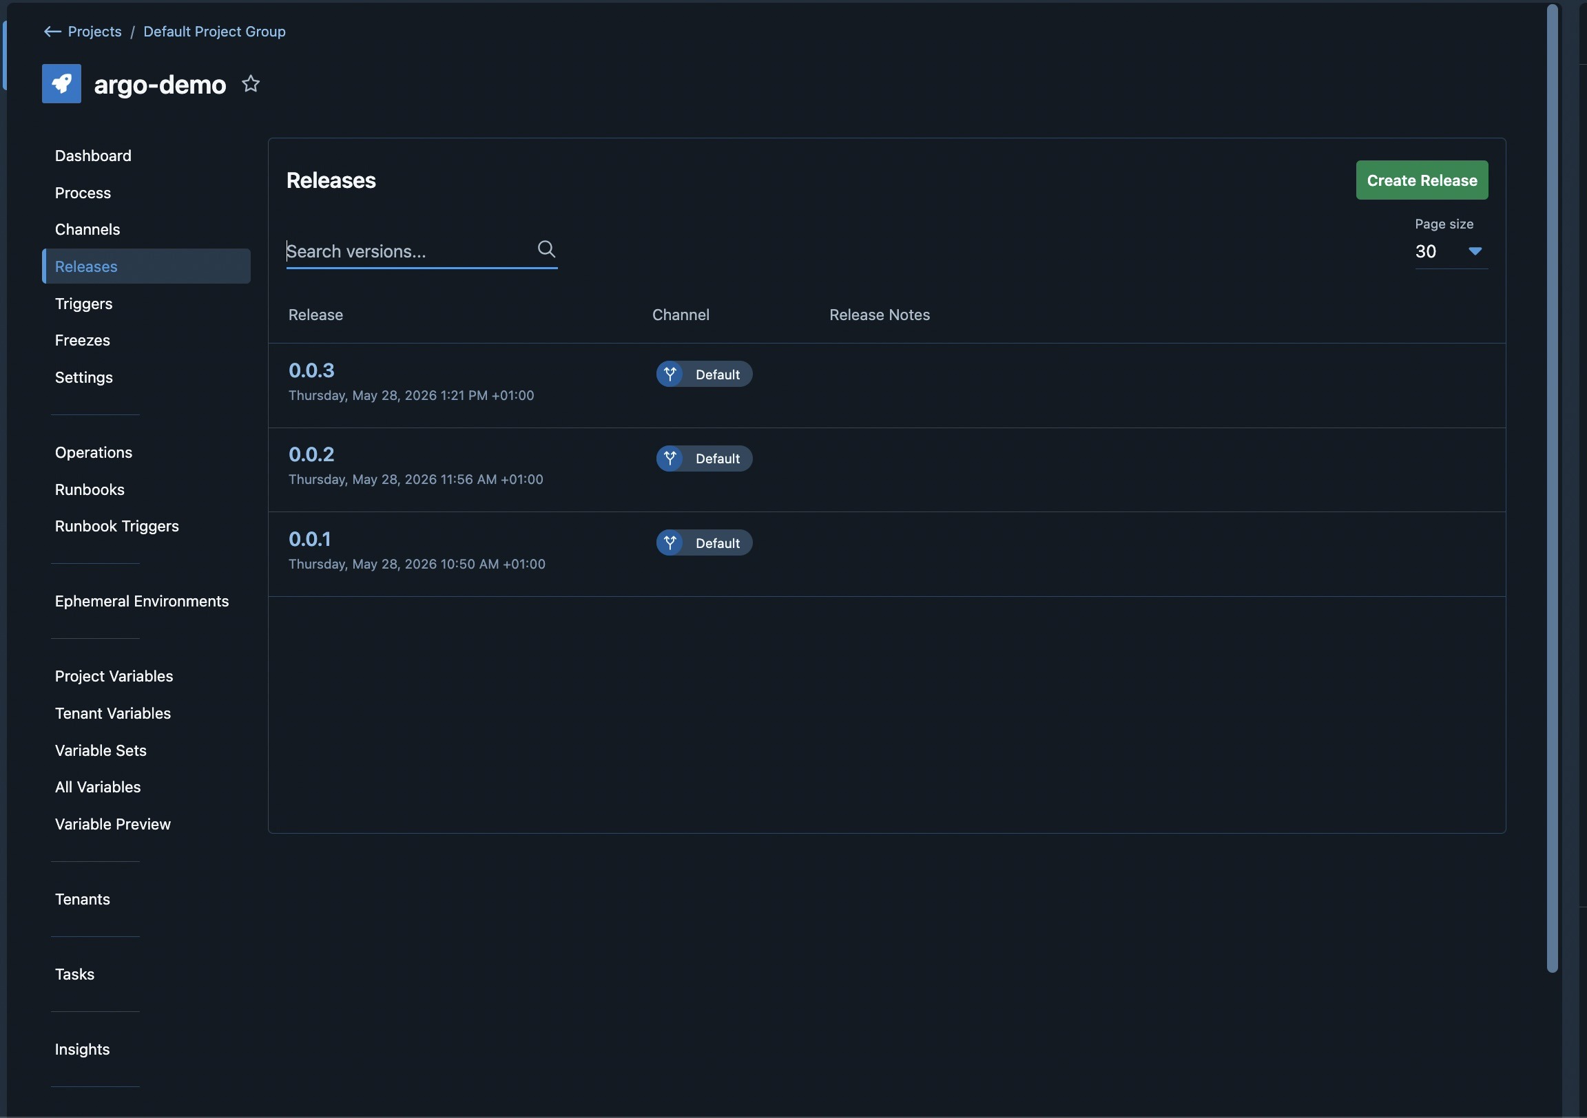Click the date 'May 28, 2026 1:21 PM'
Screen dimensions: 1587x1118
tap(420, 395)
